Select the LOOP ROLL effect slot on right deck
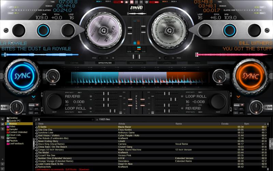This screenshot has width=273, height=171. click(x=196, y=96)
